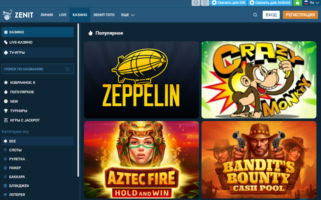Click the roulette wheel icon beside Рулетка
The height and width of the screenshot is (200, 321).
pos(5,159)
